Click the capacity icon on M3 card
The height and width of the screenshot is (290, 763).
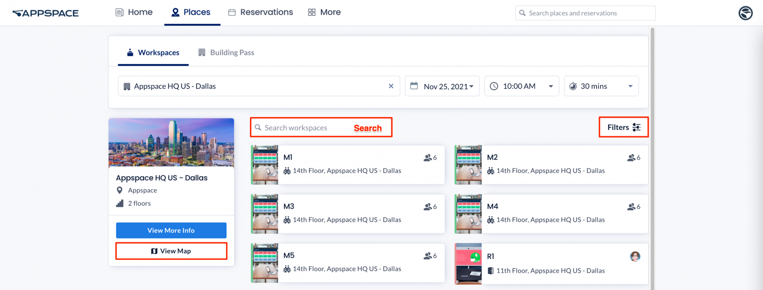click(x=427, y=207)
